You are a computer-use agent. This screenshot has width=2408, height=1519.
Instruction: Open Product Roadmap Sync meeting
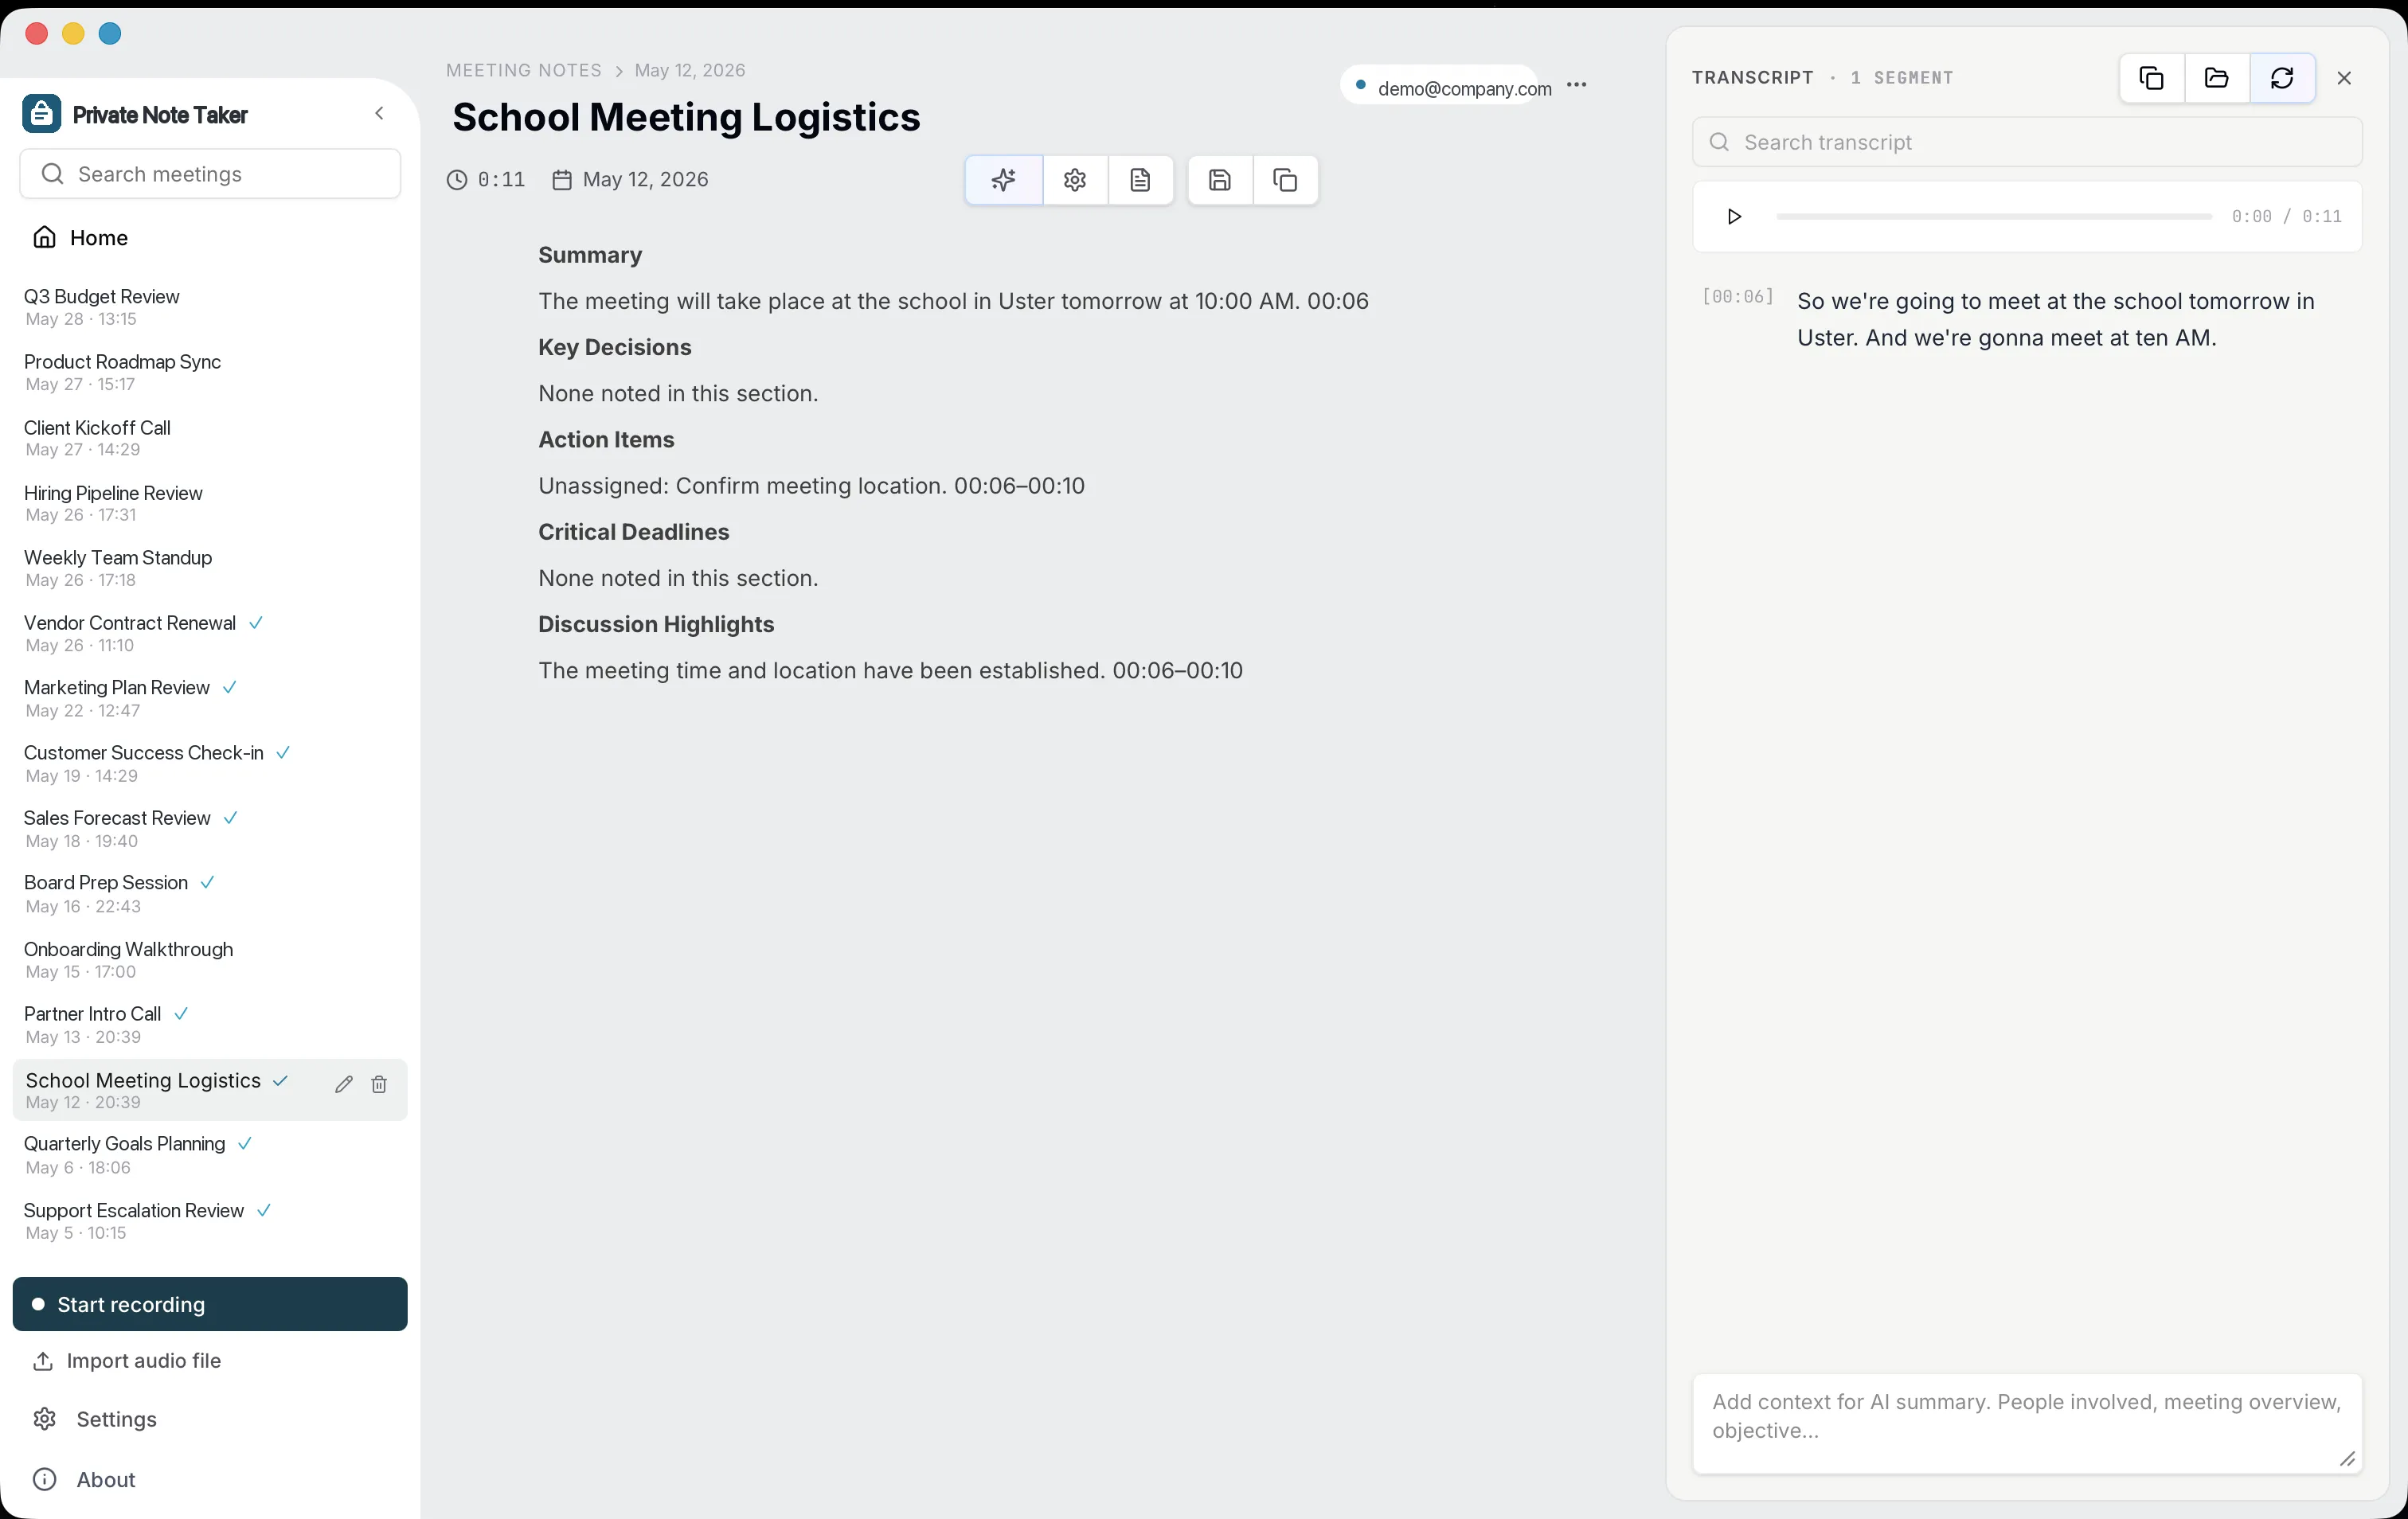pos(210,372)
